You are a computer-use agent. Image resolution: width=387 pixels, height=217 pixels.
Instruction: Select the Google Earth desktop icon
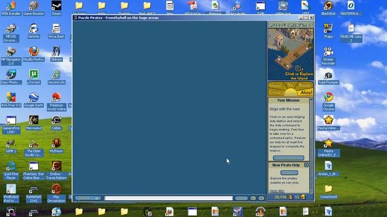(34, 99)
